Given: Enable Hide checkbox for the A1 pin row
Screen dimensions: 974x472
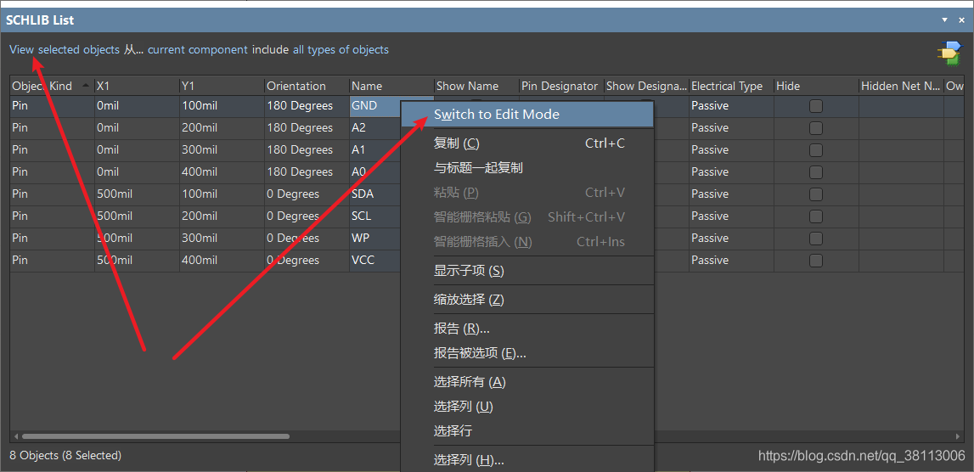Looking at the screenshot, I should [x=815, y=150].
